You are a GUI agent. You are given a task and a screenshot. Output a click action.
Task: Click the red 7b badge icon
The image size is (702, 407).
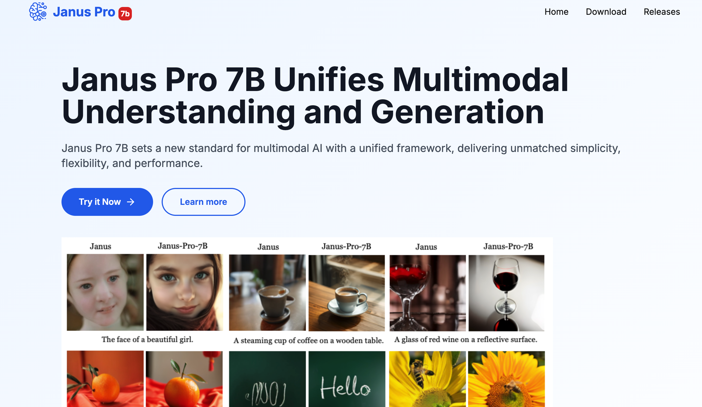(x=125, y=13)
